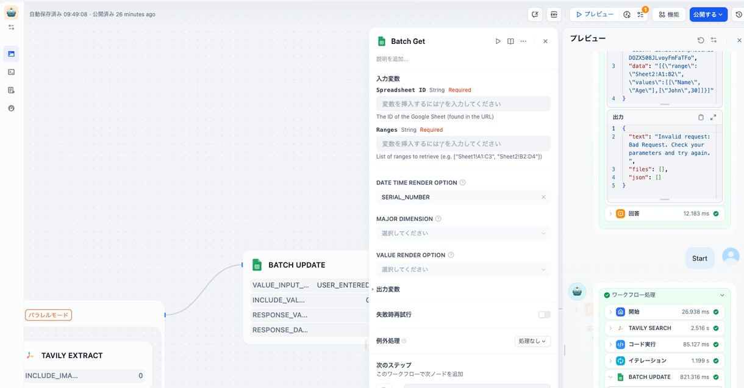744x388 pixels.
Task: Restart the preview conversation icon
Action: point(701,40)
